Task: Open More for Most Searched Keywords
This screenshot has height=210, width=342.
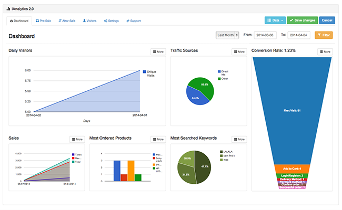Action: [x=239, y=139]
